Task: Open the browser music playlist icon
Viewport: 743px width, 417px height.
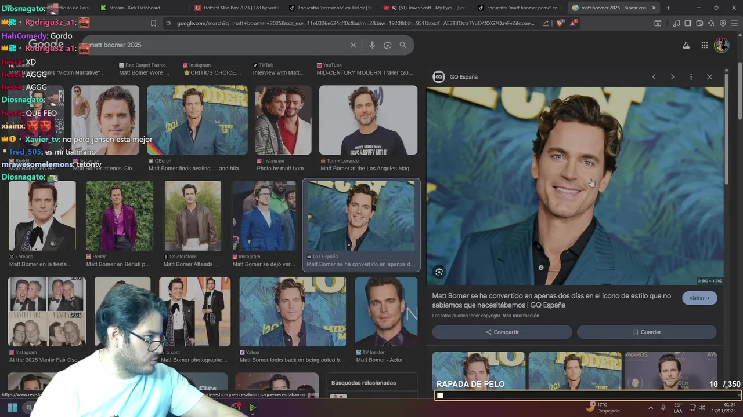Action: (676, 23)
